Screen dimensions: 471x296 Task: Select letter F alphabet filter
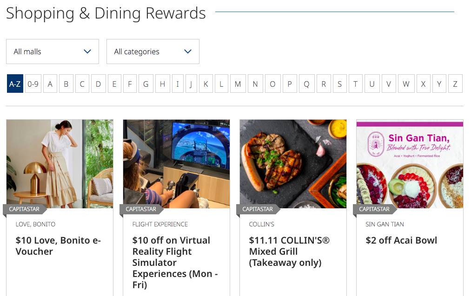130,84
